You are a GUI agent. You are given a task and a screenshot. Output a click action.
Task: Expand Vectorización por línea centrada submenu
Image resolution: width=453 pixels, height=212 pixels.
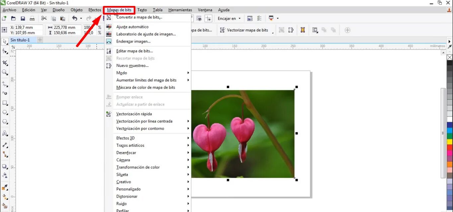pos(188,121)
